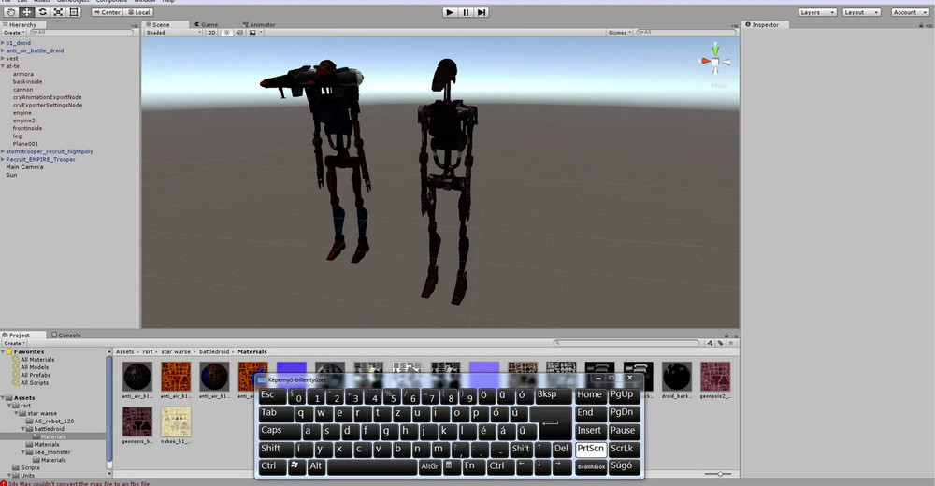Open the Console tab
The width and height of the screenshot is (935, 486).
click(66, 336)
